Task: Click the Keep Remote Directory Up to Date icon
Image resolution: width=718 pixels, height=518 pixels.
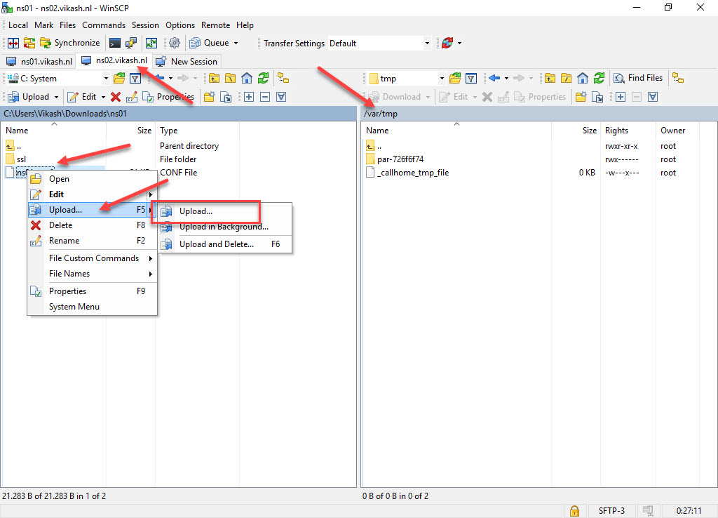Action: click(151, 43)
